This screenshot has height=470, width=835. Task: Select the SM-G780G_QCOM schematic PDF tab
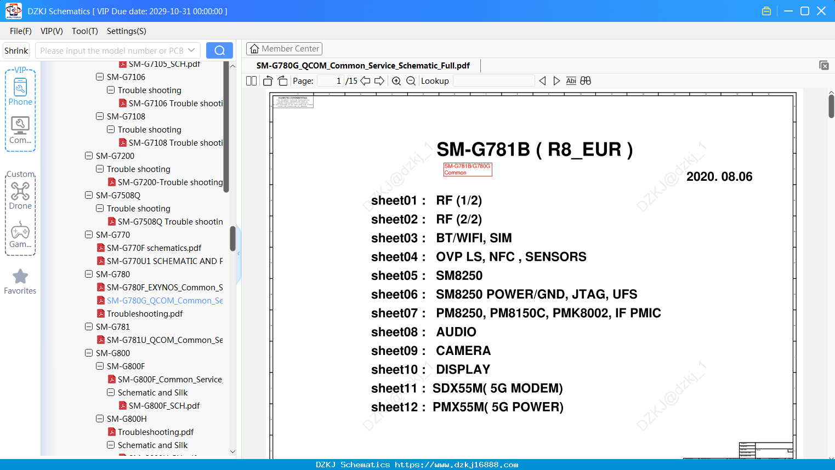click(363, 66)
